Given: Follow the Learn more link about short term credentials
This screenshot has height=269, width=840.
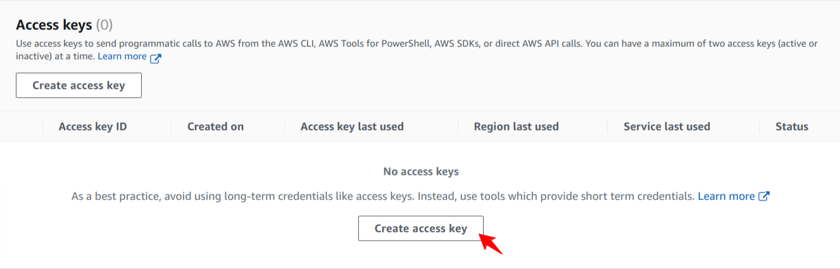Looking at the screenshot, I should pos(726,196).
